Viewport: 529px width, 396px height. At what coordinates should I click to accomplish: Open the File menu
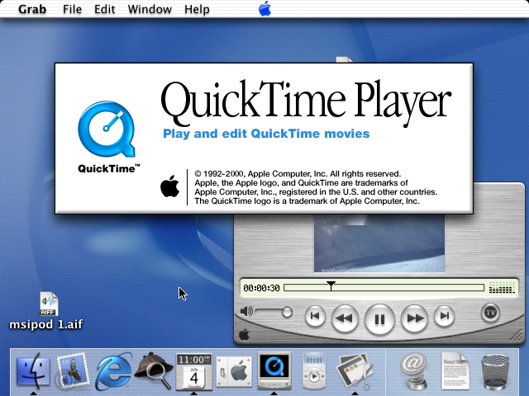pos(72,9)
